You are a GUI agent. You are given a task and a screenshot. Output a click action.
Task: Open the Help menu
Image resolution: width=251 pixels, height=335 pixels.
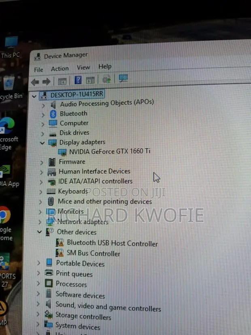click(105, 67)
